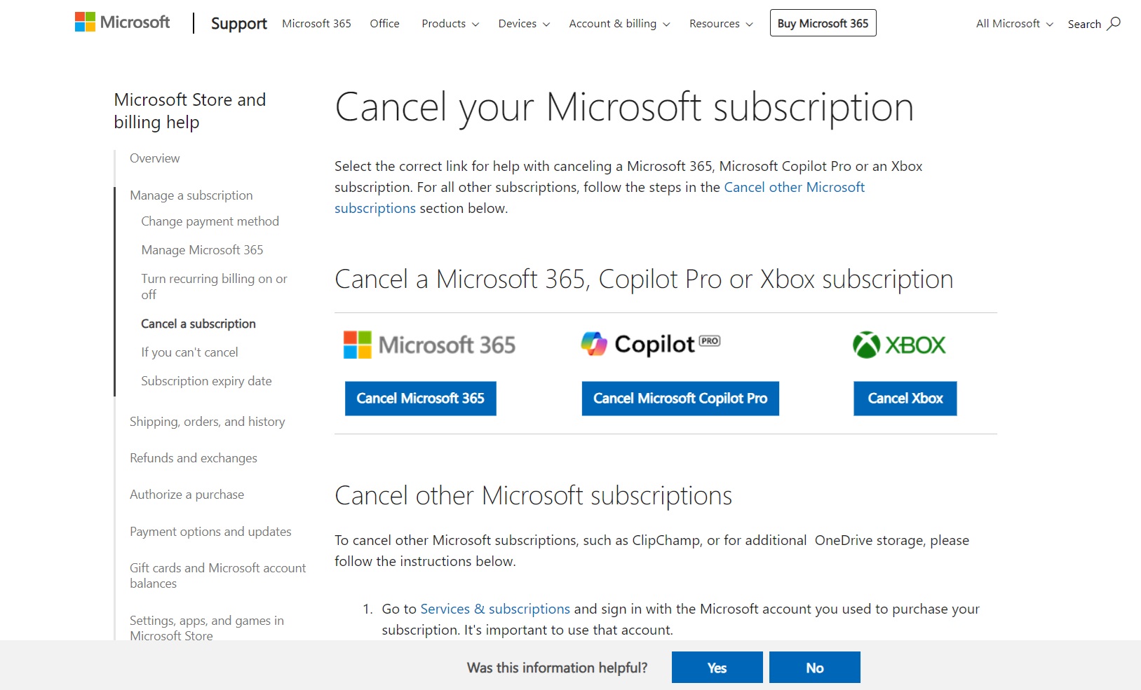Image resolution: width=1141 pixels, height=690 pixels.
Task: Open the Resources dropdown
Action: pos(721,24)
